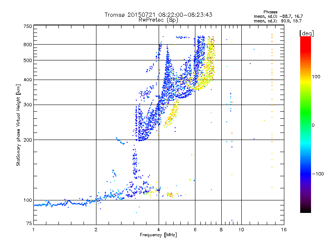This screenshot has width=334, height=250.
Task: Click x-axis label 2
Action: click(x=96, y=230)
